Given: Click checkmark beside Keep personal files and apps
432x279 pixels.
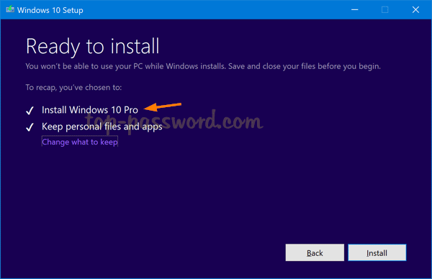Looking at the screenshot, I should click(x=30, y=127).
